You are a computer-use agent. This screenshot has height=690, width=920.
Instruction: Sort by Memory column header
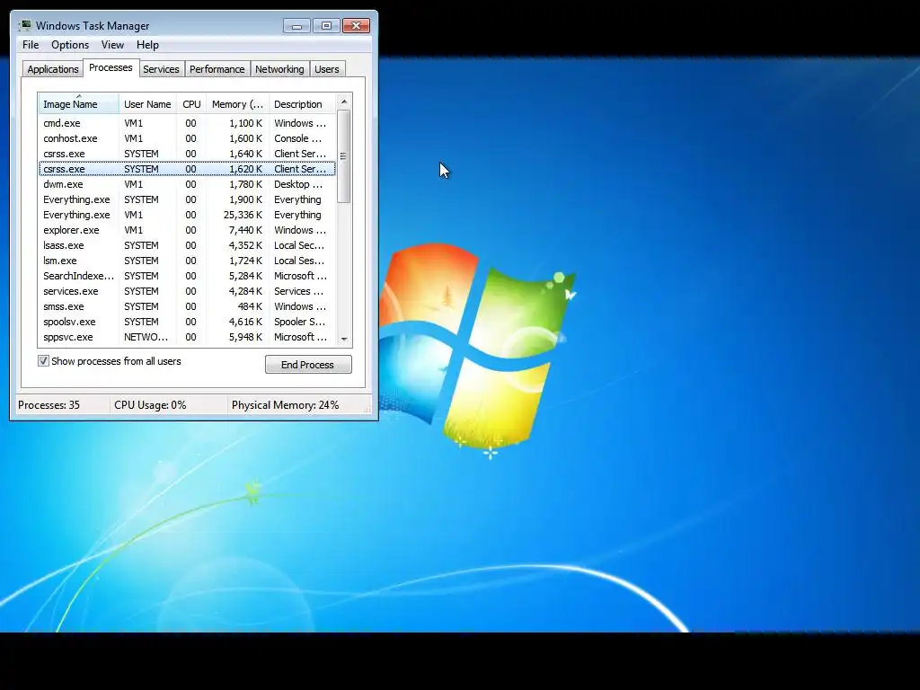237,104
